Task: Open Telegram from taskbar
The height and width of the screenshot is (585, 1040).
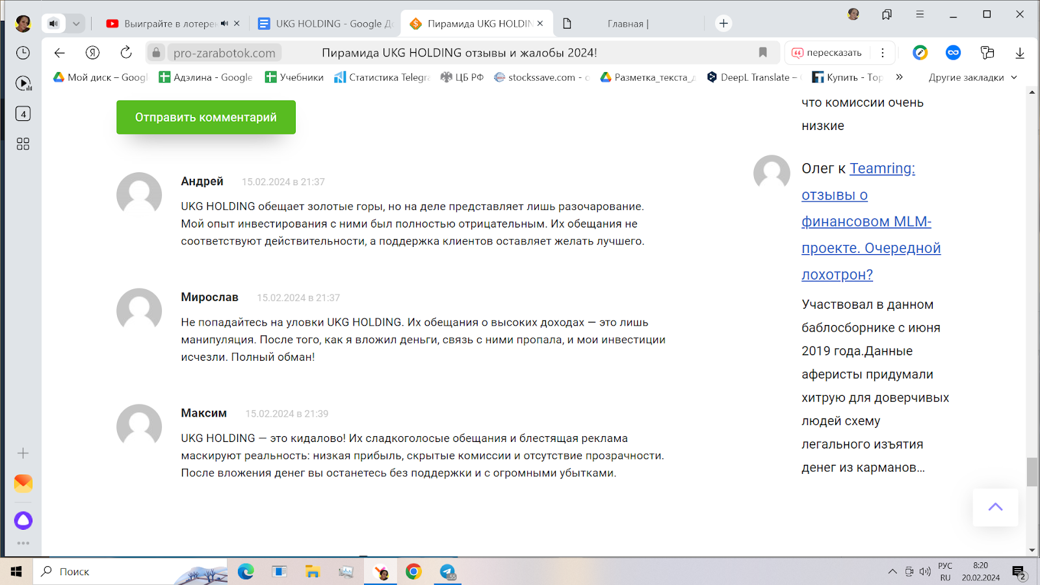Action: 447,571
